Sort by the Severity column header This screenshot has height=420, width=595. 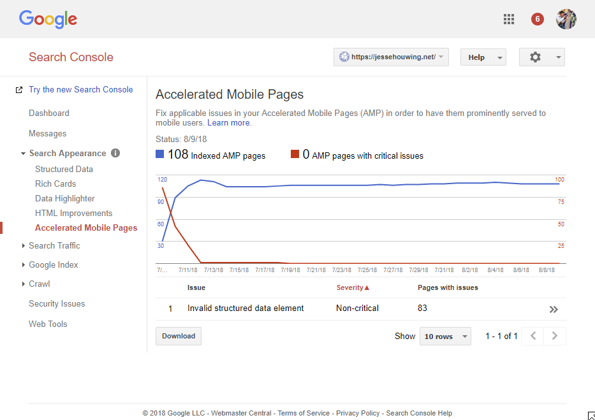pos(353,287)
